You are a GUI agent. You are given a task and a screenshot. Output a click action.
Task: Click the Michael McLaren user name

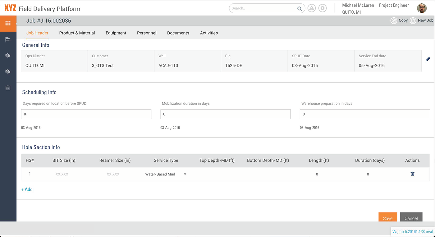358,5
